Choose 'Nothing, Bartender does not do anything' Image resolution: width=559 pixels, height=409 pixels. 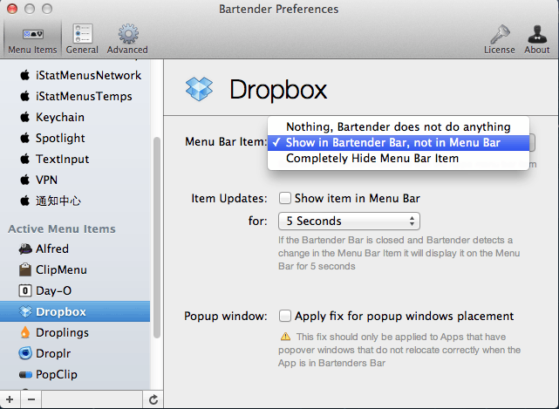pos(399,127)
